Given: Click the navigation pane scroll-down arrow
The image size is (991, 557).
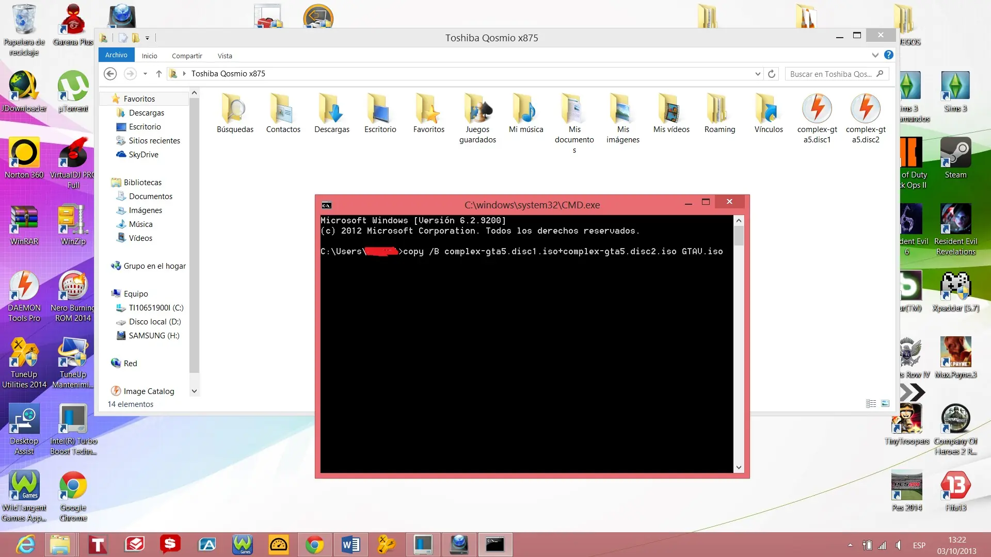Looking at the screenshot, I should click(194, 391).
